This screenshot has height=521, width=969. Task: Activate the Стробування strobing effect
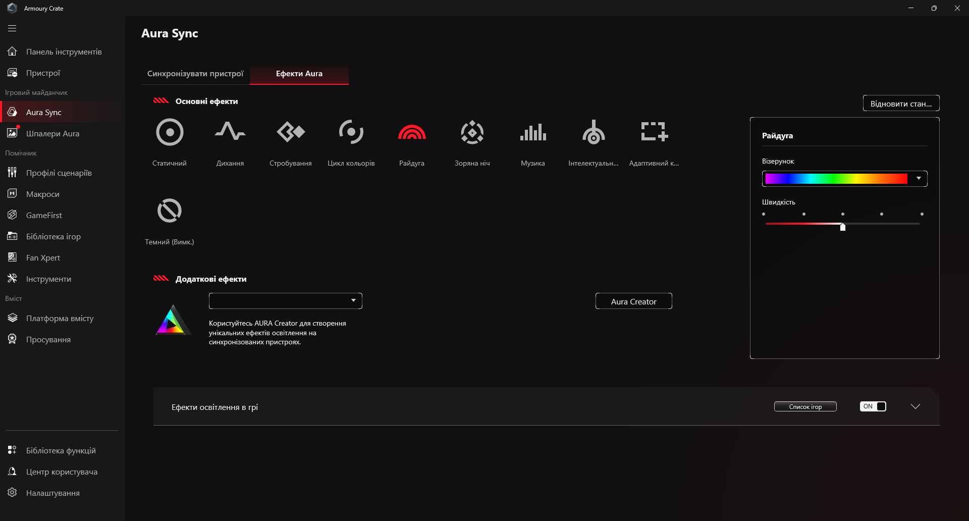pos(291,132)
